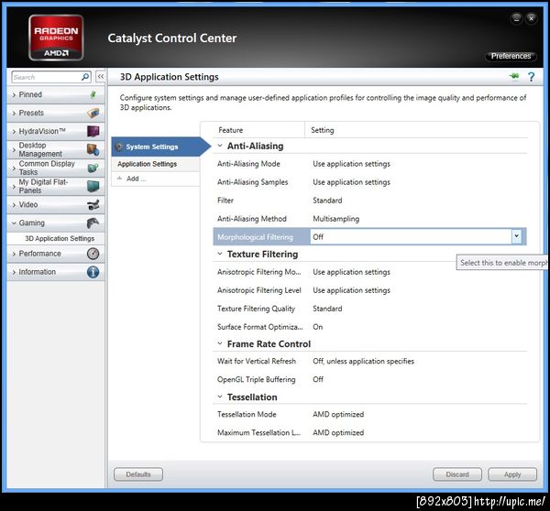Expand the Video category

(x=14, y=205)
